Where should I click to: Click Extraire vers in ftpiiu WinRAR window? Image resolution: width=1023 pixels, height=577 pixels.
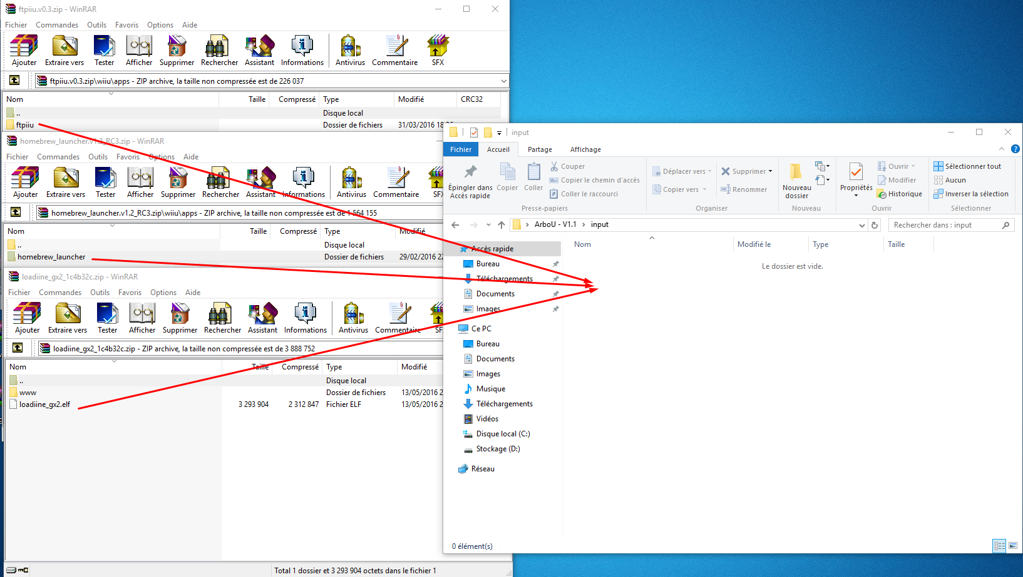coord(64,51)
